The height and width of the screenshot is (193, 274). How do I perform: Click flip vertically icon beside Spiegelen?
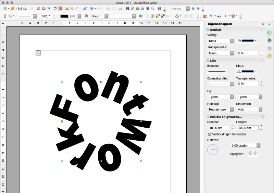pos(250,153)
